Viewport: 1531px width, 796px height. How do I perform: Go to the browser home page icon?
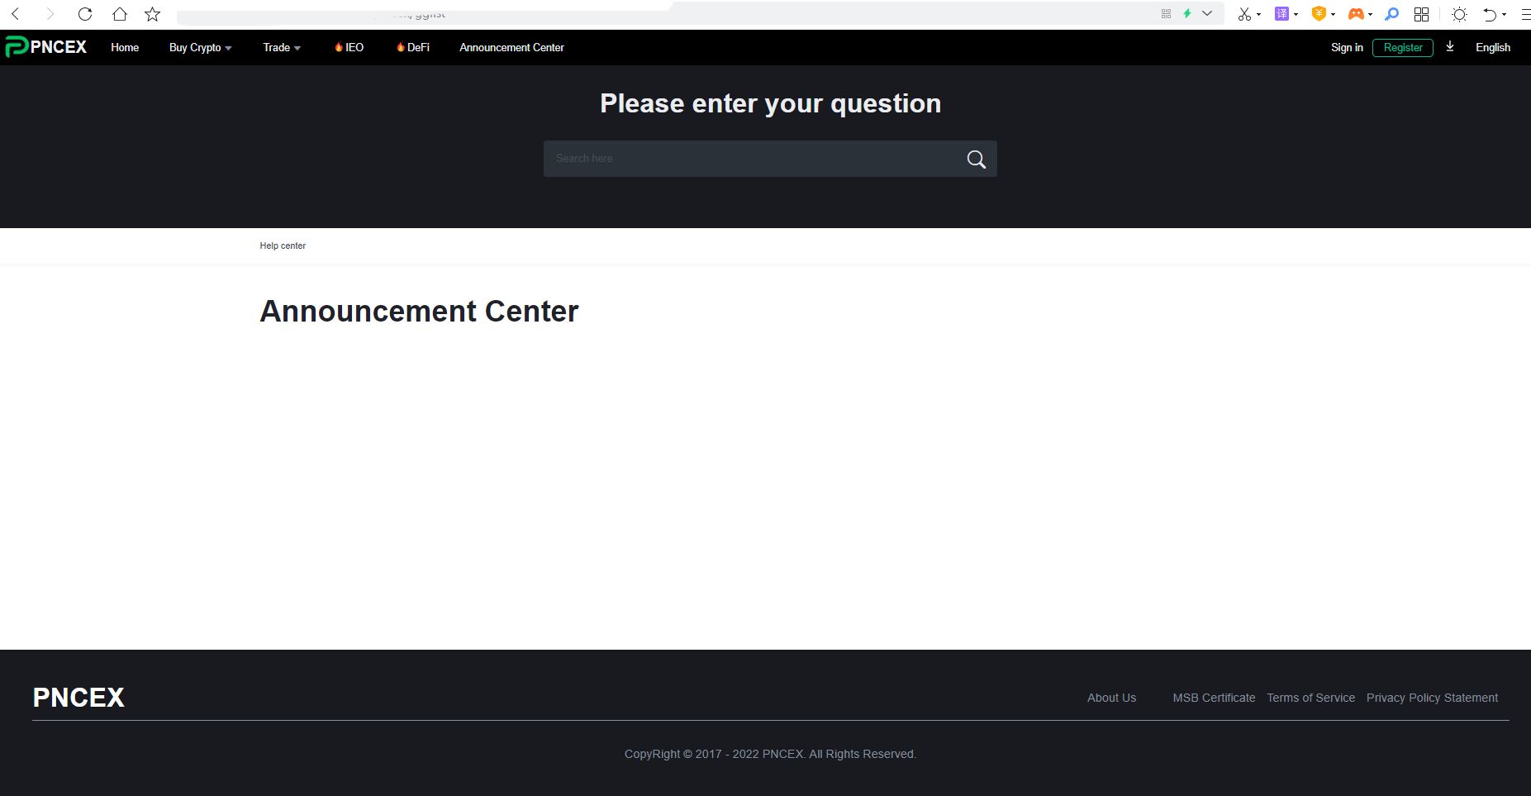119,14
